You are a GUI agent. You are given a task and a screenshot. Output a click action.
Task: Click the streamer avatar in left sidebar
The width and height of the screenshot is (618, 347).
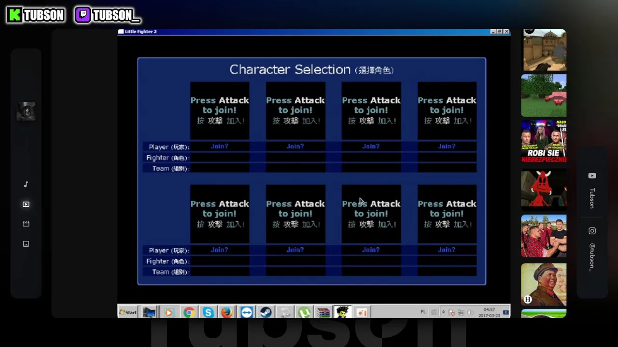(26, 111)
